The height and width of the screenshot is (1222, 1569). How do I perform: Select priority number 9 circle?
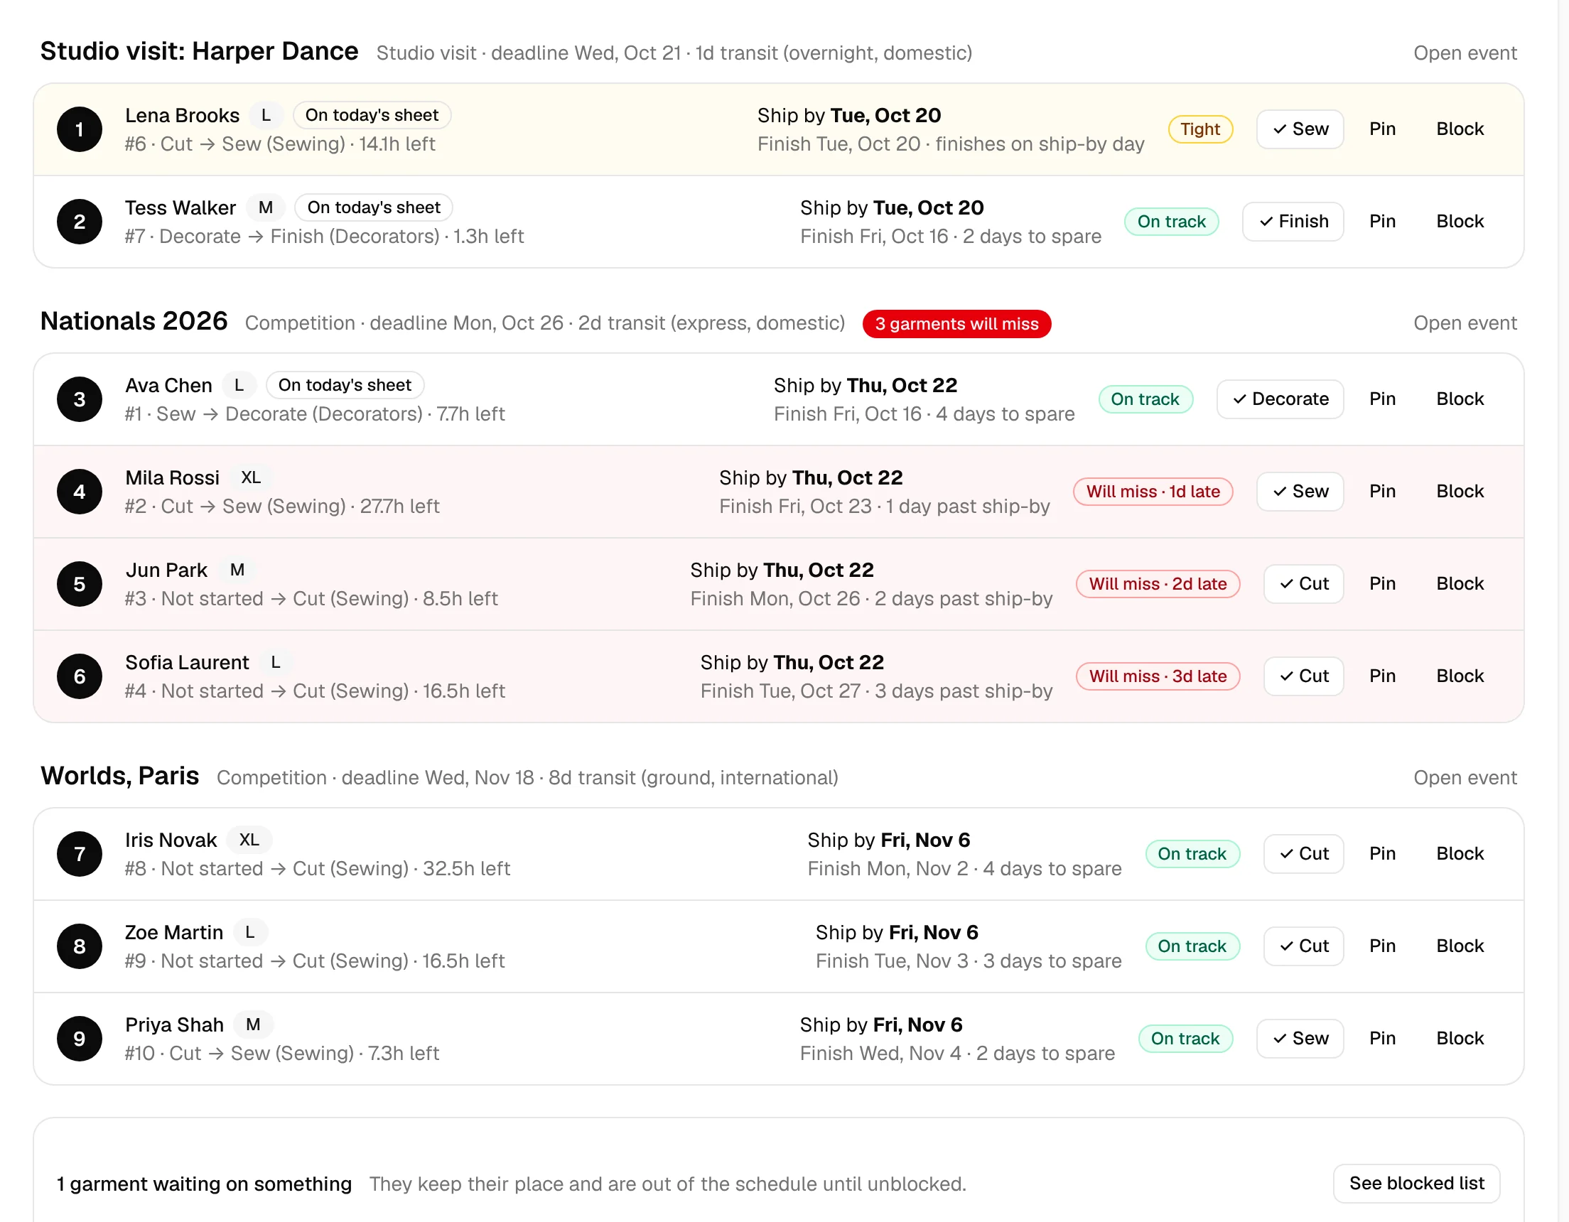point(80,1038)
